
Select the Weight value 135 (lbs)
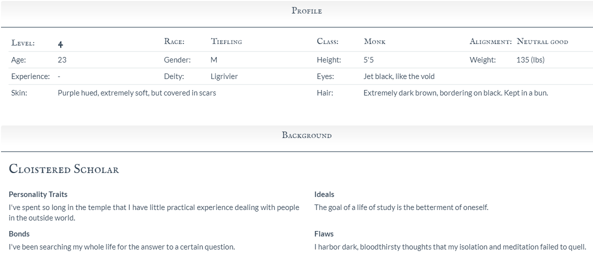coord(530,59)
